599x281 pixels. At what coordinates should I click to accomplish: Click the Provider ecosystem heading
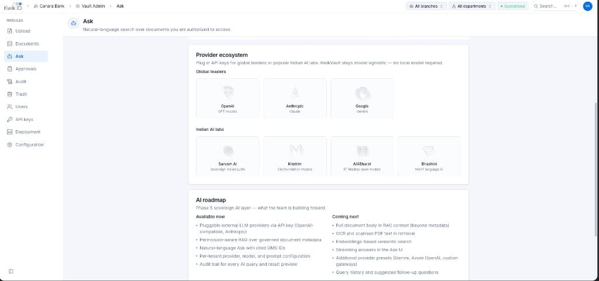pyautogui.click(x=222, y=55)
